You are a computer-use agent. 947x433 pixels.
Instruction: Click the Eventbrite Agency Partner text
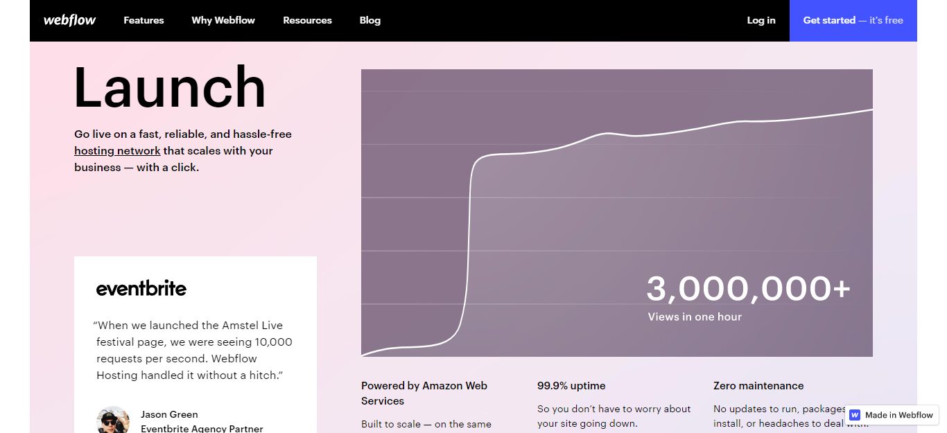point(202,429)
